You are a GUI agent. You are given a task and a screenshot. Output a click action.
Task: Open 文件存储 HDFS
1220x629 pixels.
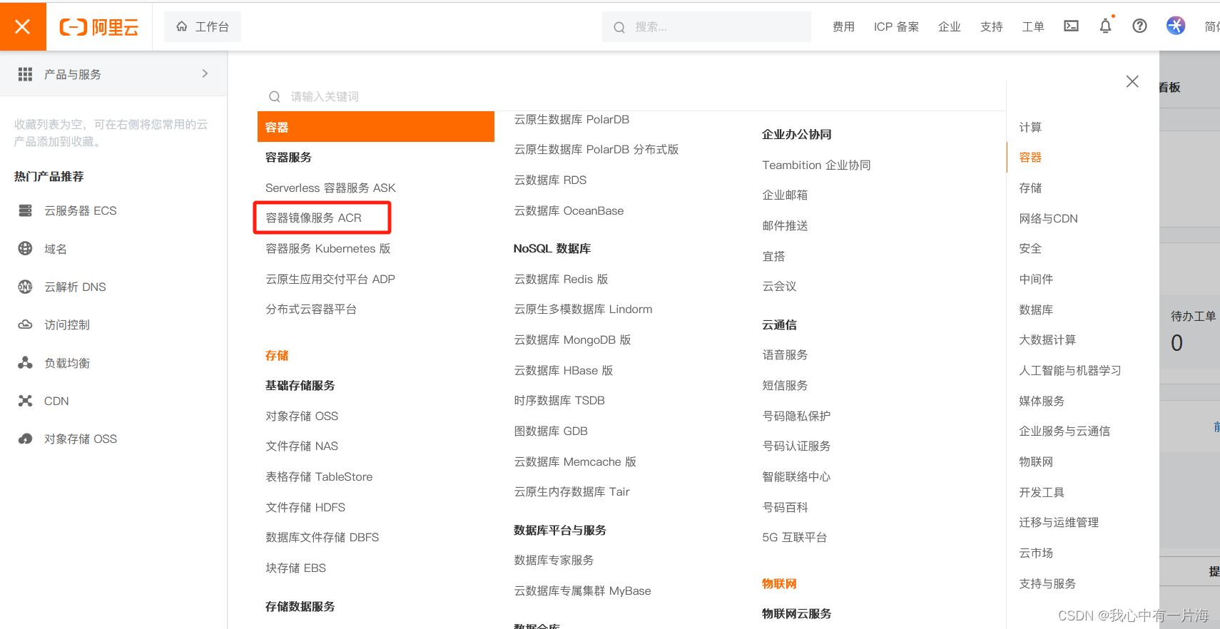click(x=305, y=507)
